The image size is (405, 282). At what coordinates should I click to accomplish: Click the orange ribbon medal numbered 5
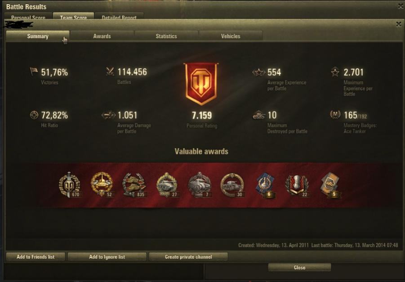coord(330,185)
